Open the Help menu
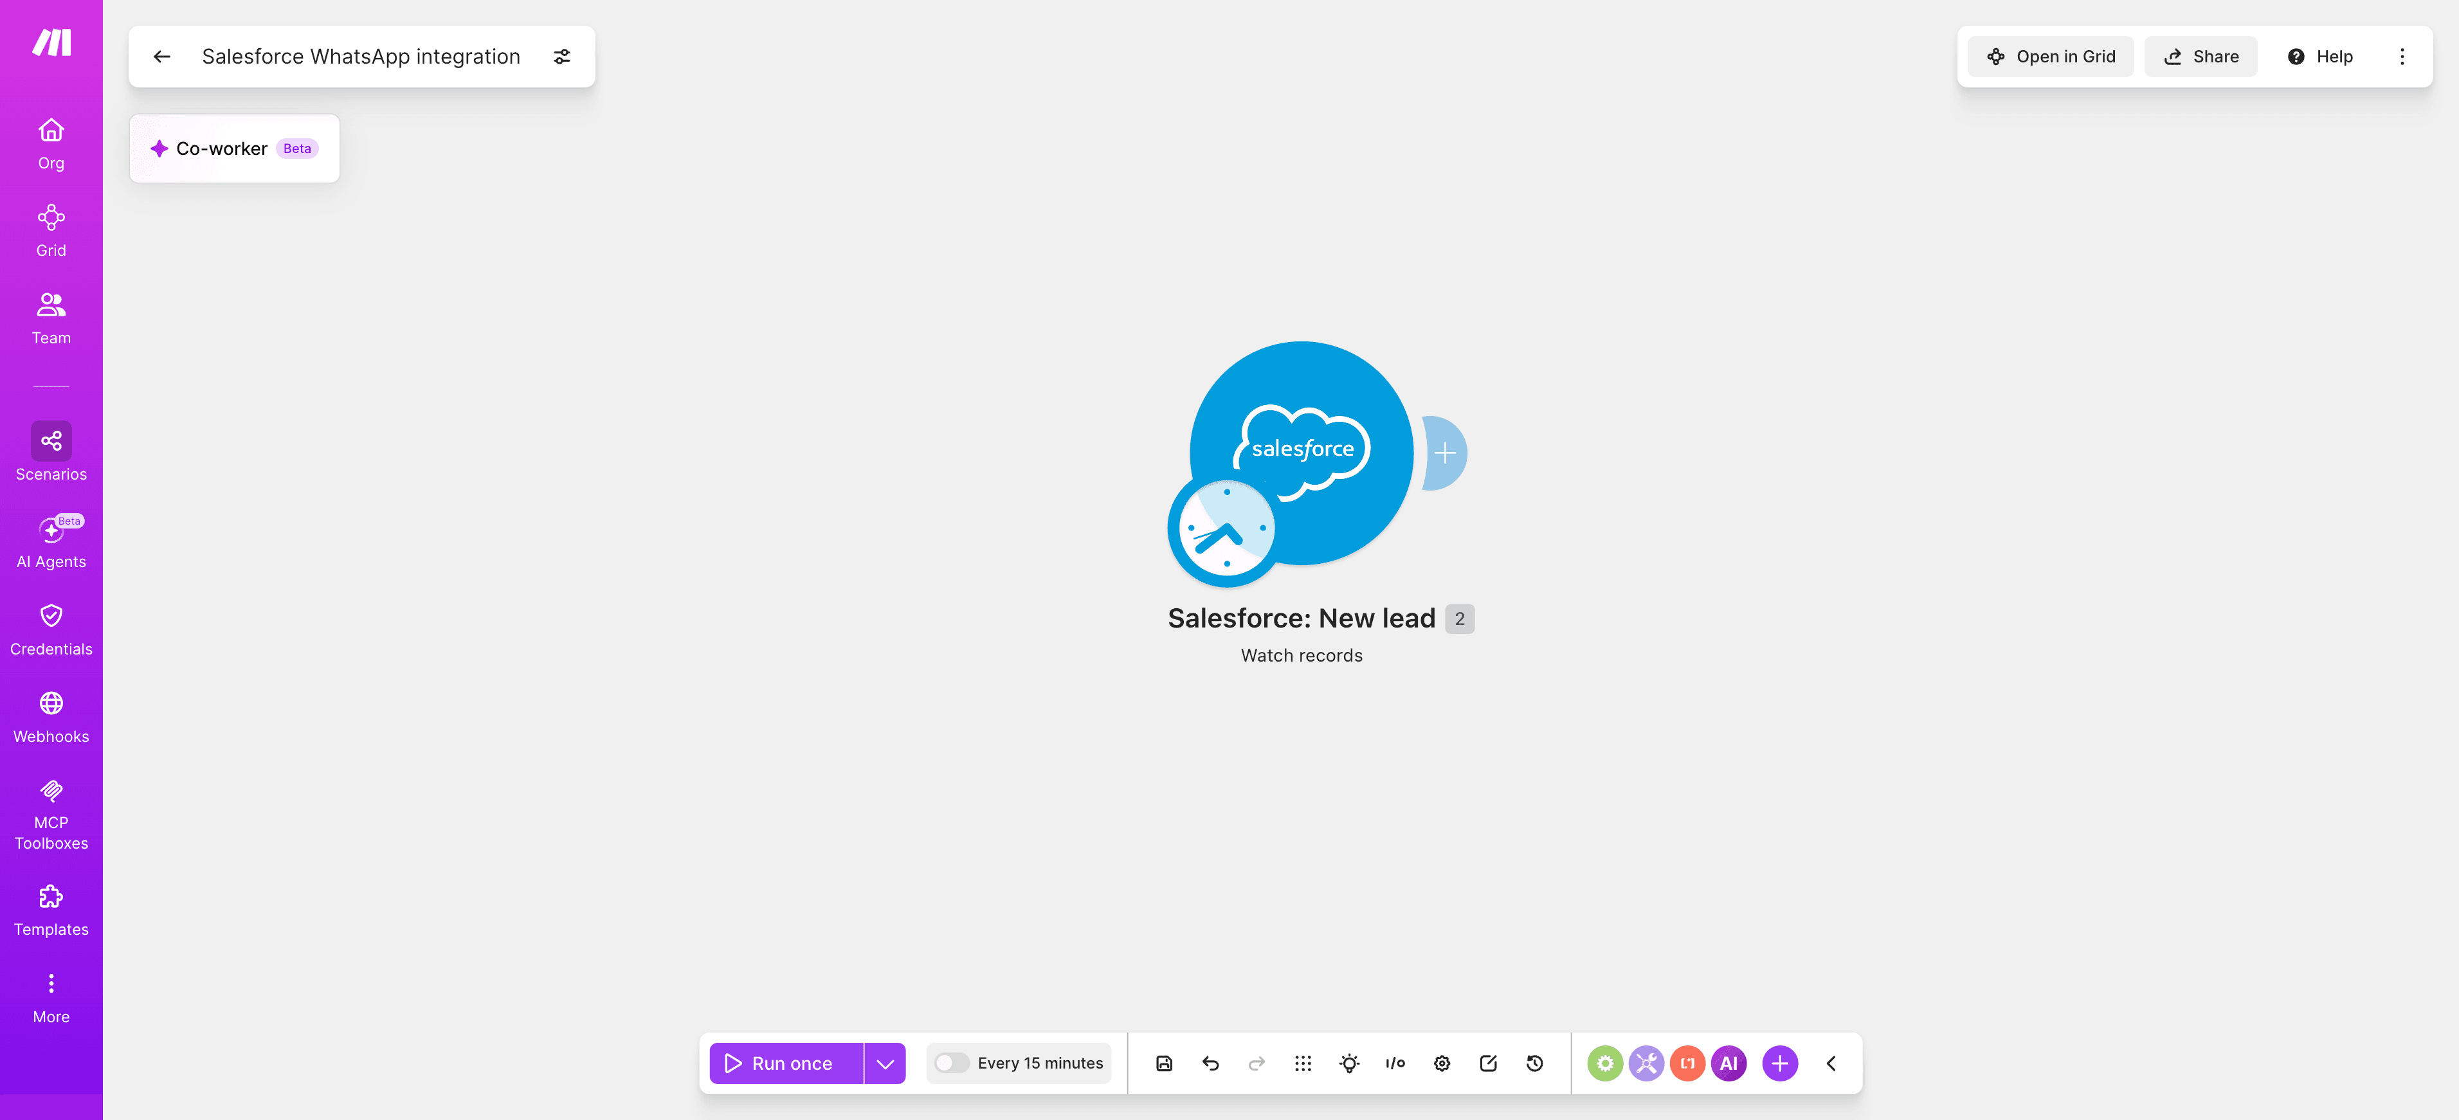The width and height of the screenshot is (2459, 1120). point(2319,57)
